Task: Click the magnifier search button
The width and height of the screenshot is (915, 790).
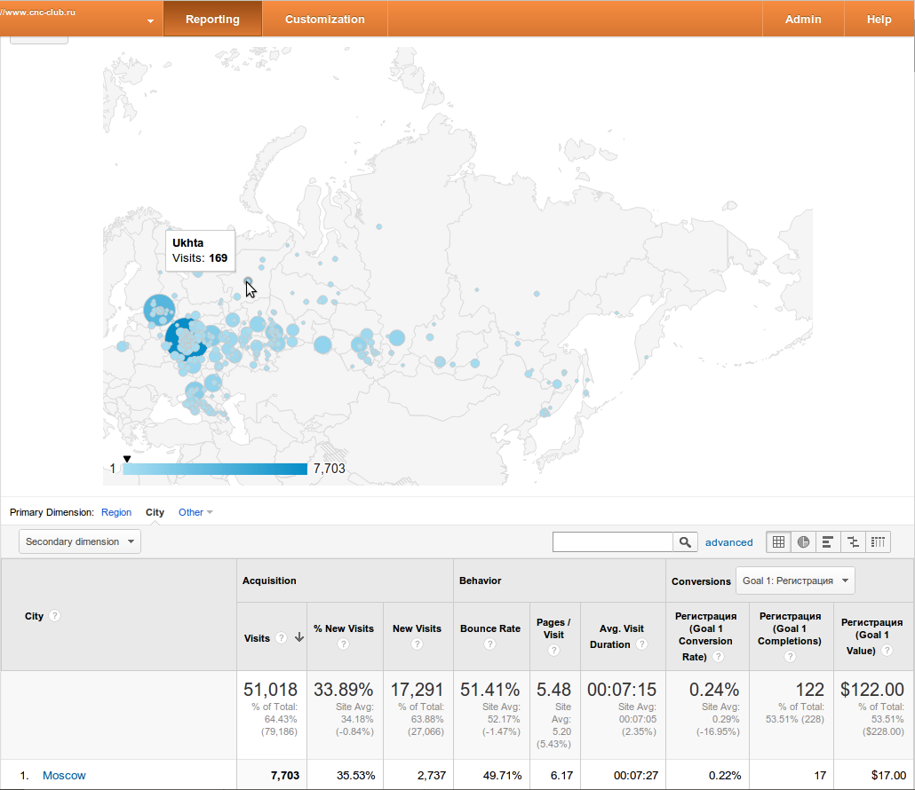Action: [685, 541]
